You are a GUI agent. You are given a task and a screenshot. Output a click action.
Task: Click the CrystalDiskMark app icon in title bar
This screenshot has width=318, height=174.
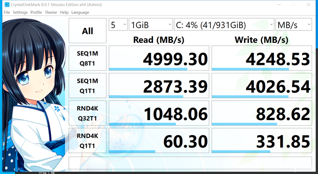(7, 4)
